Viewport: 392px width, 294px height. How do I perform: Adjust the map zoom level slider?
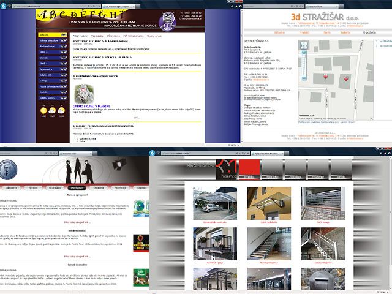304,66
